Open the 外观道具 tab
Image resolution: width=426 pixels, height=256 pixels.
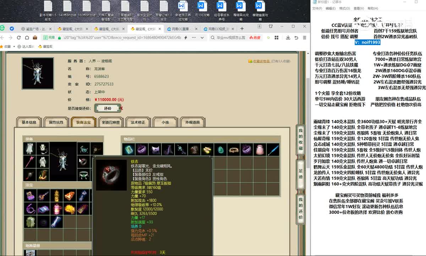(192, 122)
